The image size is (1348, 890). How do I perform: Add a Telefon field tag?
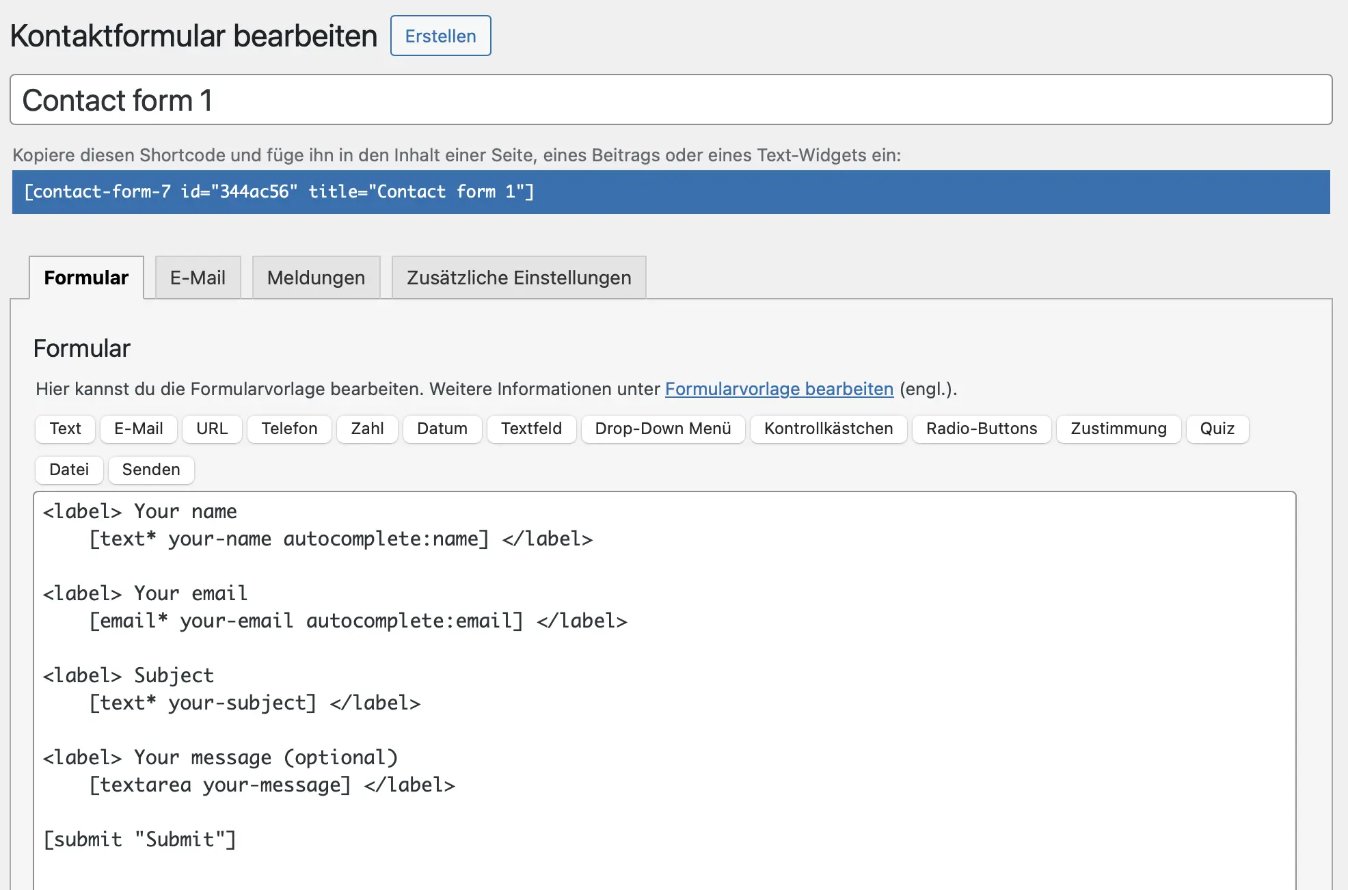pyautogui.click(x=289, y=429)
